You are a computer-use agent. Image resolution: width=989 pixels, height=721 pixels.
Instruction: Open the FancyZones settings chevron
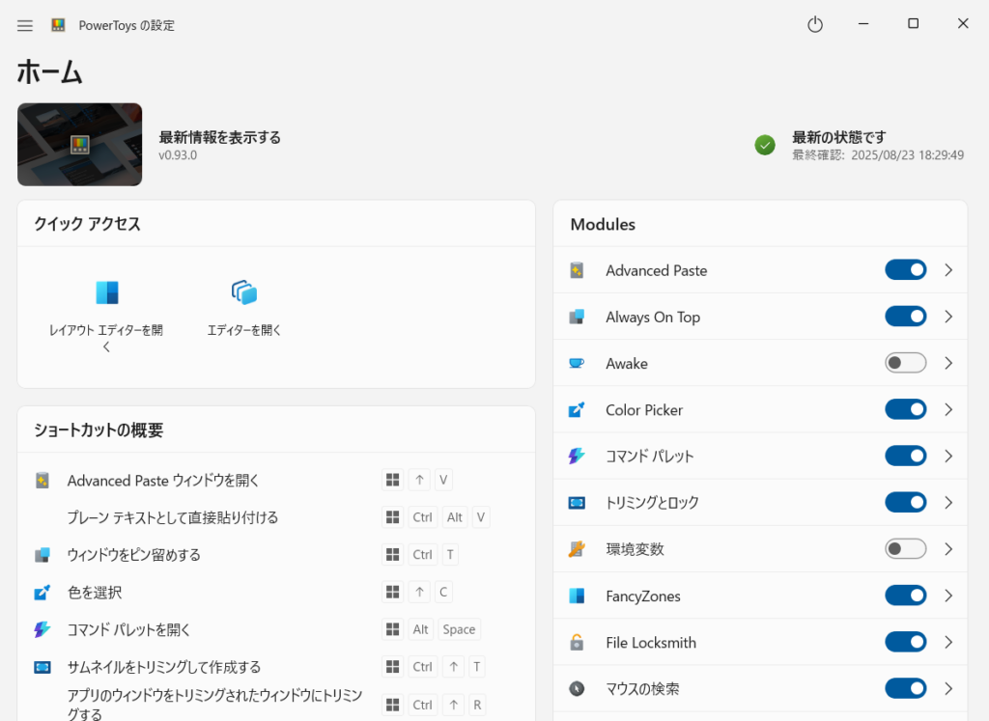point(948,596)
